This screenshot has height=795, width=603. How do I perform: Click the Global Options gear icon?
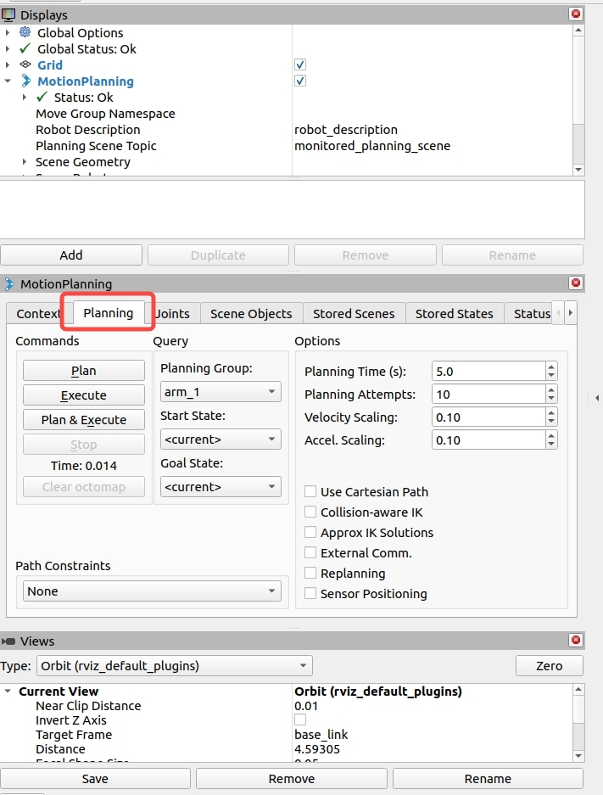click(25, 32)
